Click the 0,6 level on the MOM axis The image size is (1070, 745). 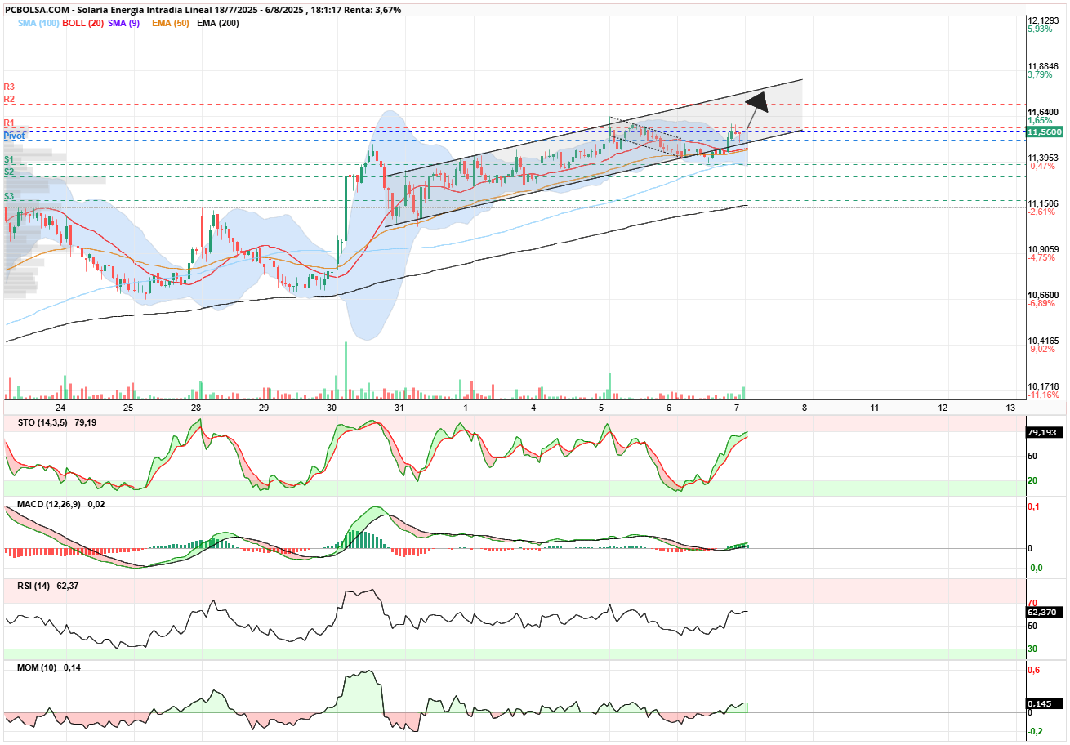1033,670
